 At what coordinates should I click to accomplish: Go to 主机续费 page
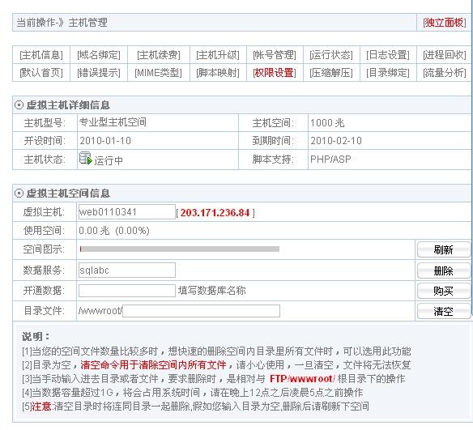pyautogui.click(x=159, y=55)
